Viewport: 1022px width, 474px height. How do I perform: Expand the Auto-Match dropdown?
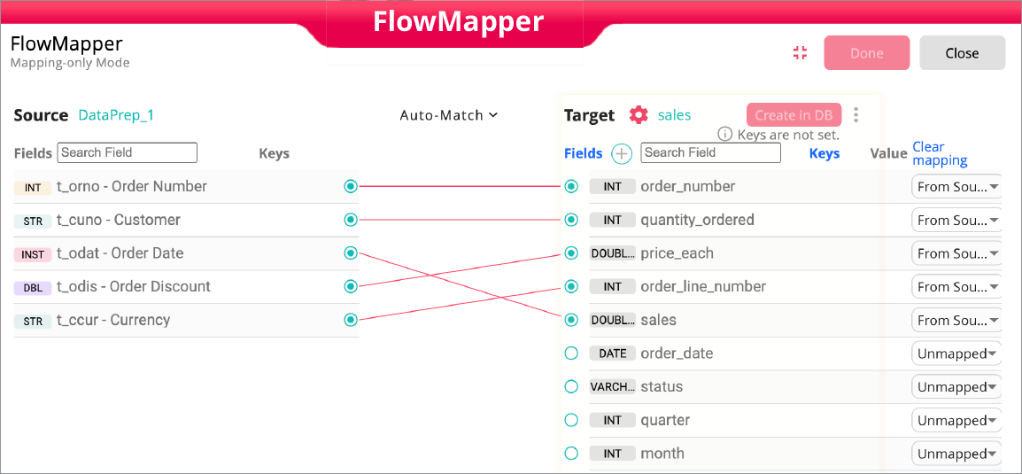click(449, 115)
